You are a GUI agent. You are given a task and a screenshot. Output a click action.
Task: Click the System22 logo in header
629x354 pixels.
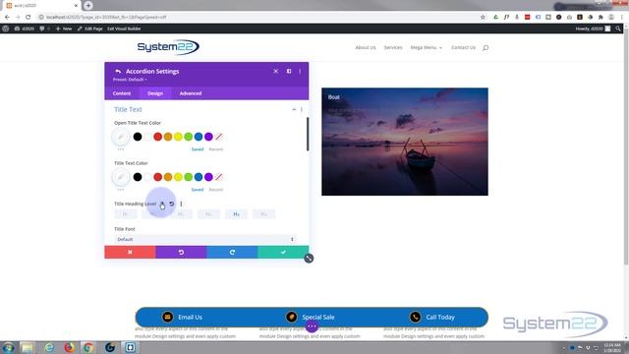pos(168,47)
